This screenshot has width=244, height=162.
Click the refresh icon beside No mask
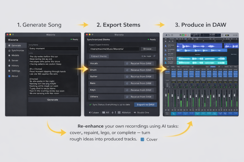coord(154,56)
